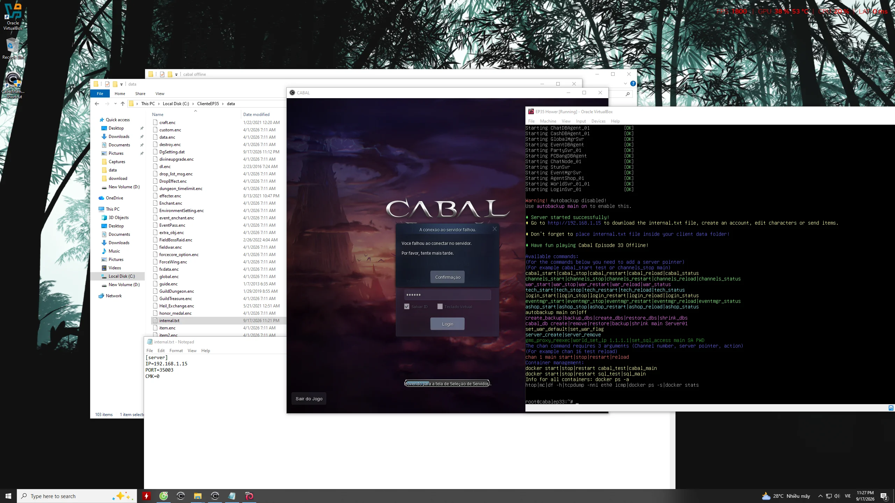Click the Back arrow in data Explorer window
Viewport: 895px width, 503px height.
pyautogui.click(x=97, y=104)
